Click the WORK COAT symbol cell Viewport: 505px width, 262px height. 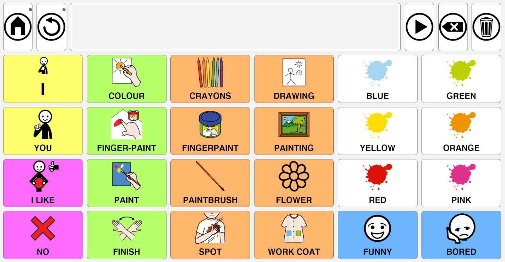click(294, 235)
